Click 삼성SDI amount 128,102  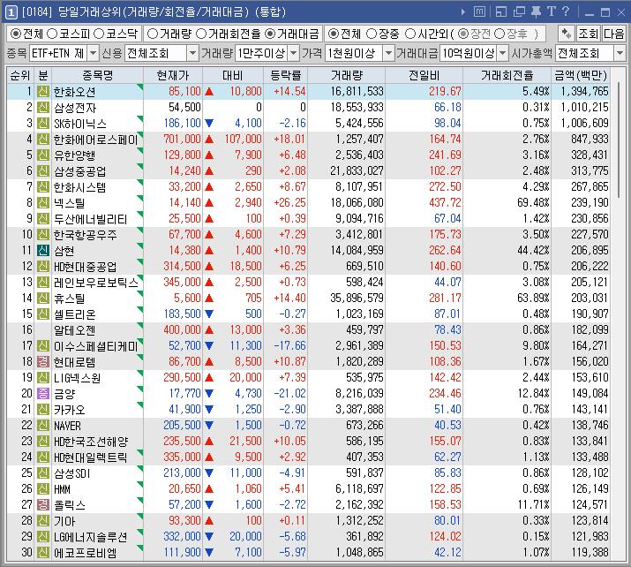590,472
